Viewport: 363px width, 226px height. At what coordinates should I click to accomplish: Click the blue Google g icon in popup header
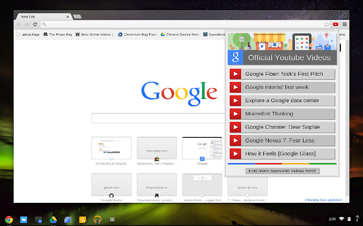tap(236, 58)
